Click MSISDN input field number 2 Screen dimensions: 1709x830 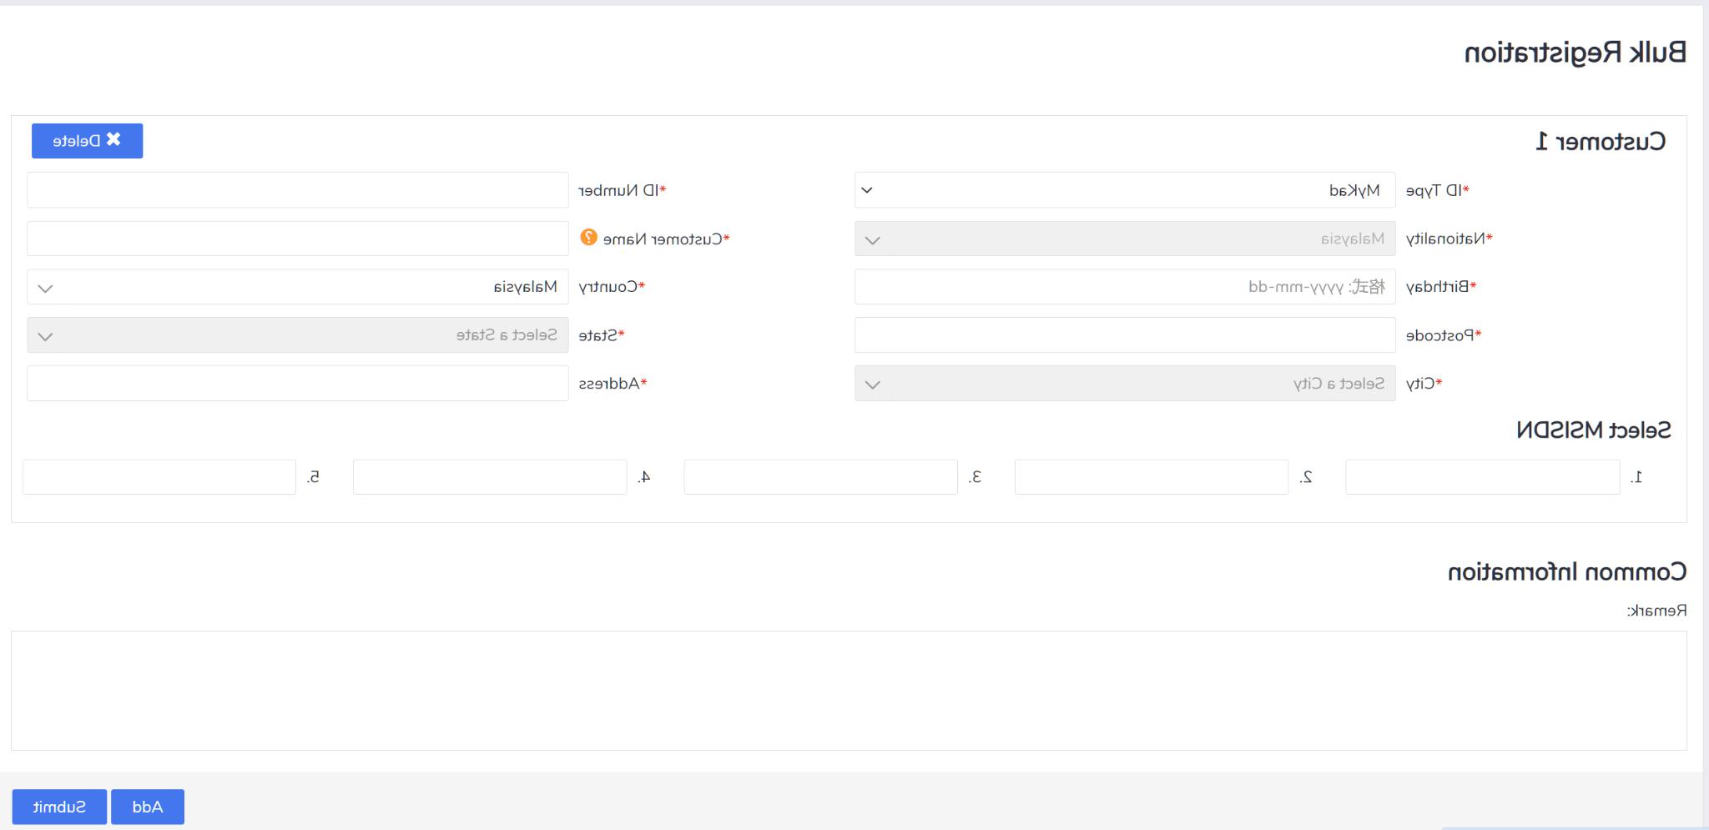pyautogui.click(x=1152, y=477)
